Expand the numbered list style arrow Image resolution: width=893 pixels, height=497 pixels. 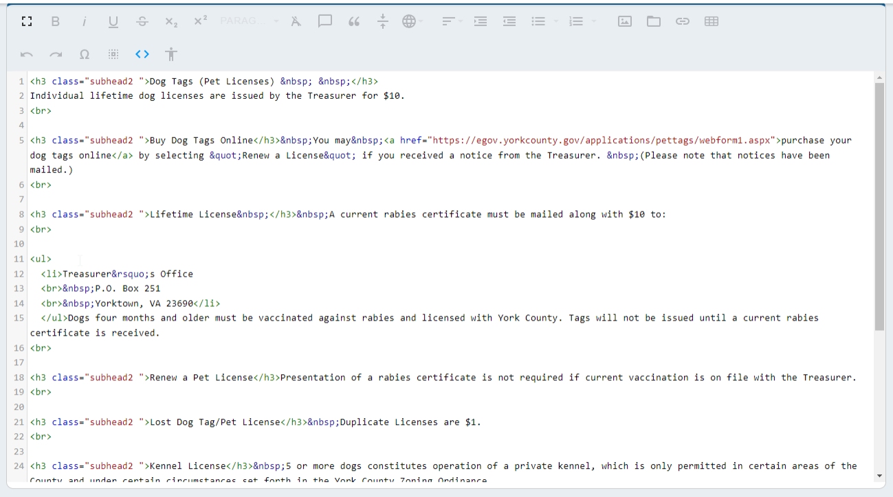coord(593,21)
